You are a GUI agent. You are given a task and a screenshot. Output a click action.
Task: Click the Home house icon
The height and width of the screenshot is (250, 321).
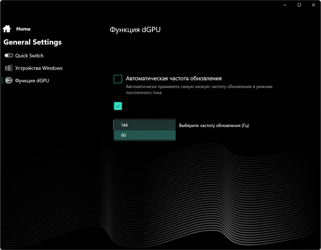[x=7, y=29]
